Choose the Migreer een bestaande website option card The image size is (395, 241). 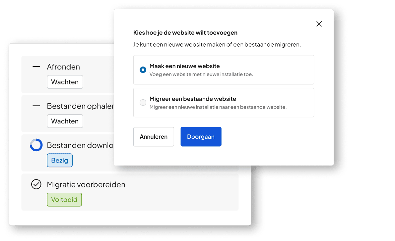coord(224,102)
